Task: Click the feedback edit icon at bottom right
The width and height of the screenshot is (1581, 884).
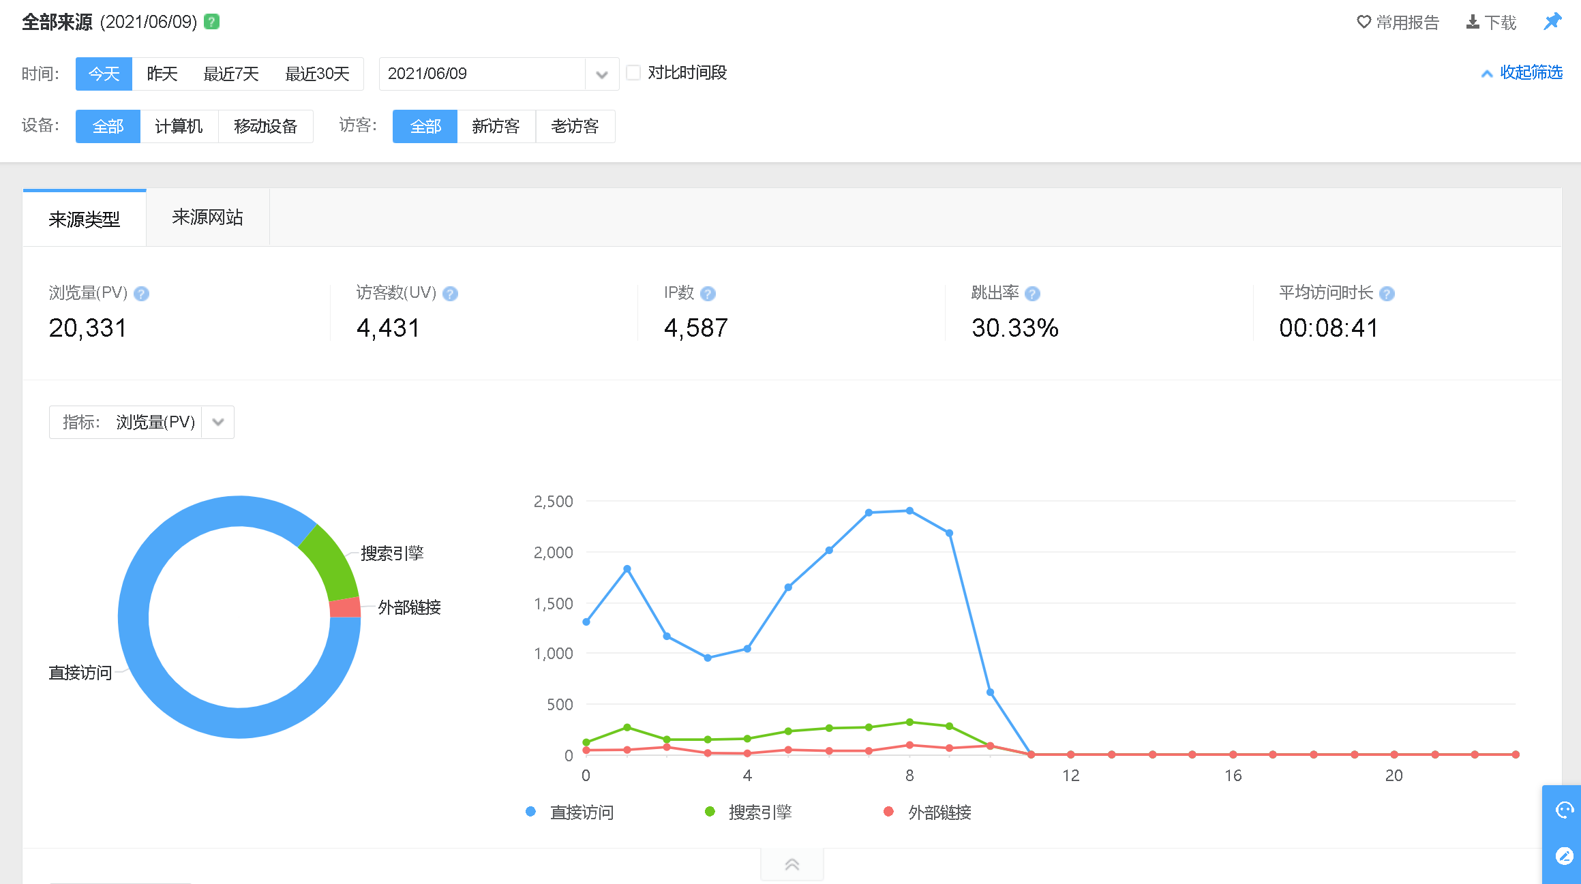Action: [x=1564, y=856]
